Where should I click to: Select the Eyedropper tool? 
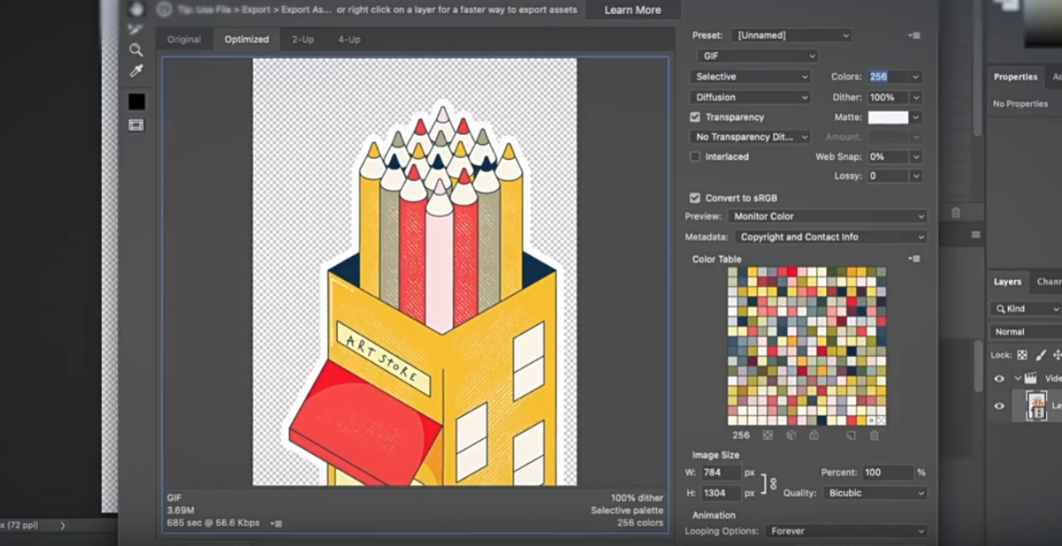tap(136, 71)
